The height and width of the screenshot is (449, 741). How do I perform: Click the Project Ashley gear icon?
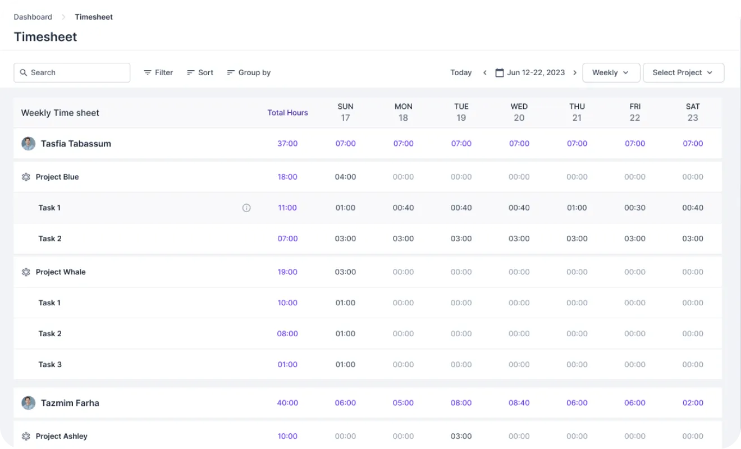(x=26, y=436)
